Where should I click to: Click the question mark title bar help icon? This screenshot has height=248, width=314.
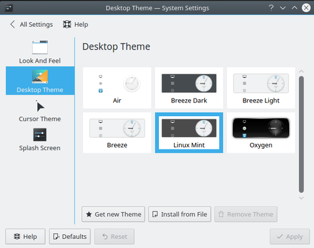[271, 8]
